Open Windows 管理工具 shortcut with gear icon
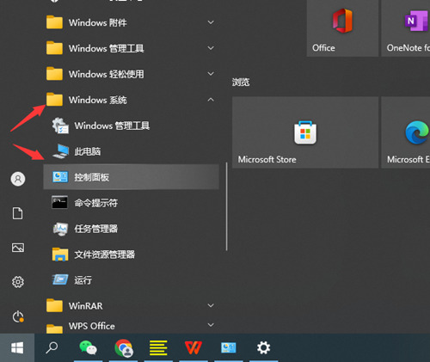Viewport: 430px width, 362px height. point(132,126)
